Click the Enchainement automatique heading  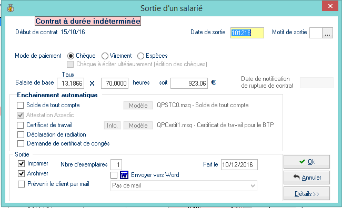pos(57,95)
